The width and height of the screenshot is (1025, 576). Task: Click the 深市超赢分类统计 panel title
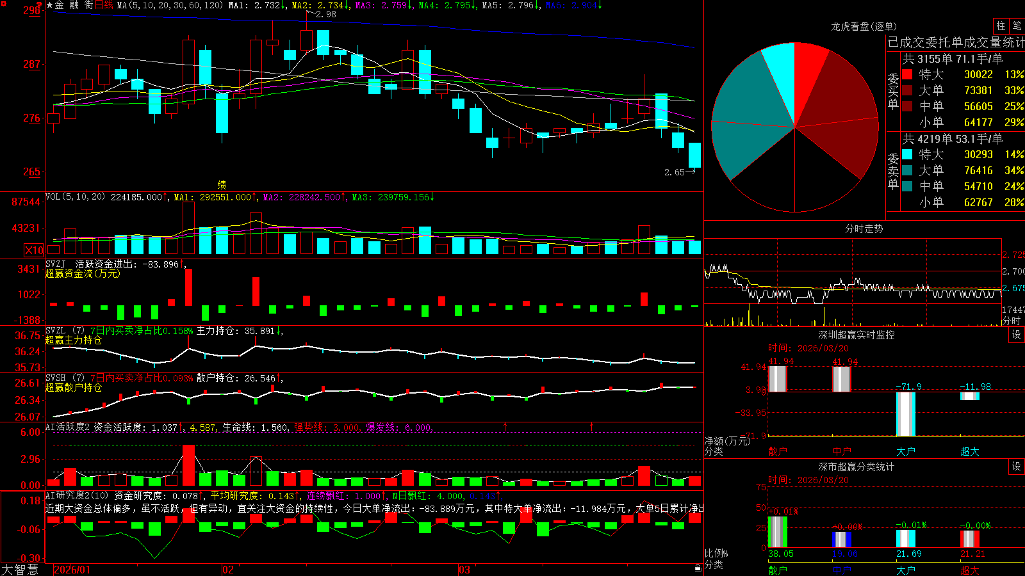tap(857, 467)
